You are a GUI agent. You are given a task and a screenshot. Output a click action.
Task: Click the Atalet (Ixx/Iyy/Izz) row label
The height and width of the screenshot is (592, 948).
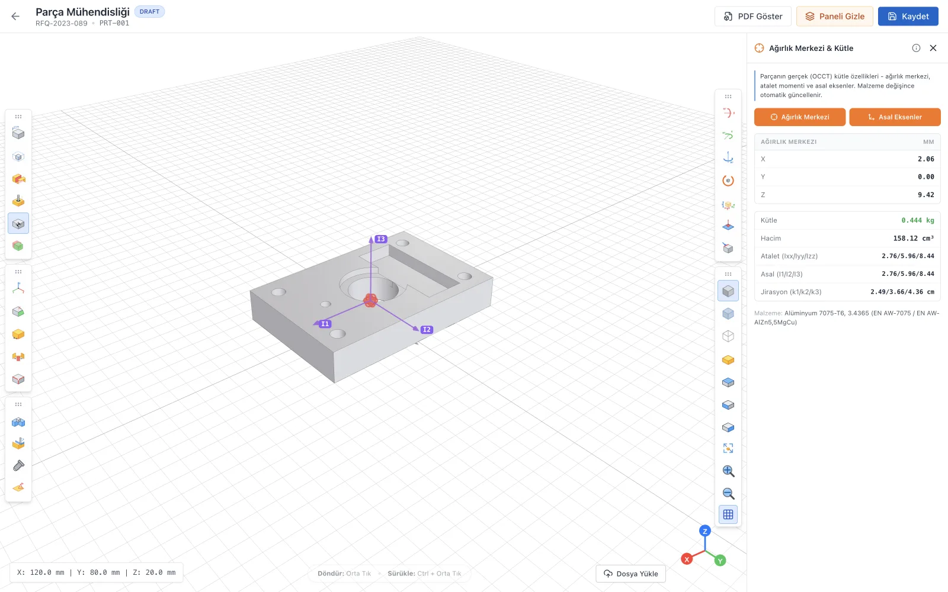pos(789,256)
